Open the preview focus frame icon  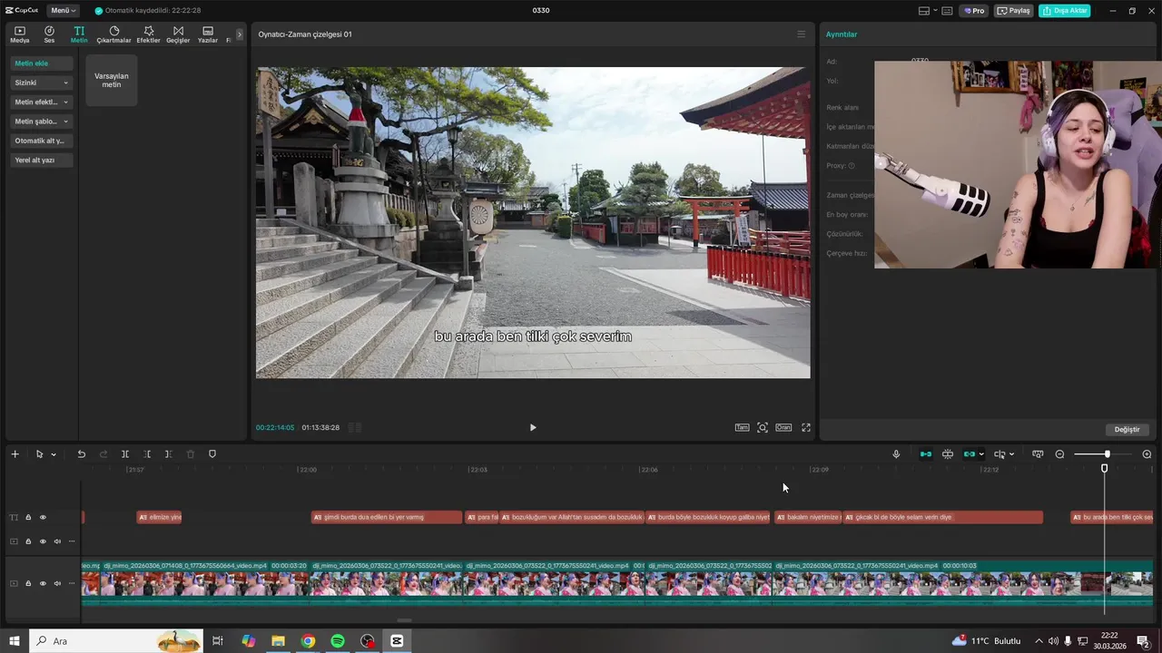pyautogui.click(x=763, y=427)
